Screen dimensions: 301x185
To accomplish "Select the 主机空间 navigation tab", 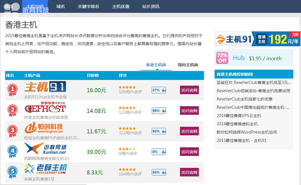I will coord(35,7).
